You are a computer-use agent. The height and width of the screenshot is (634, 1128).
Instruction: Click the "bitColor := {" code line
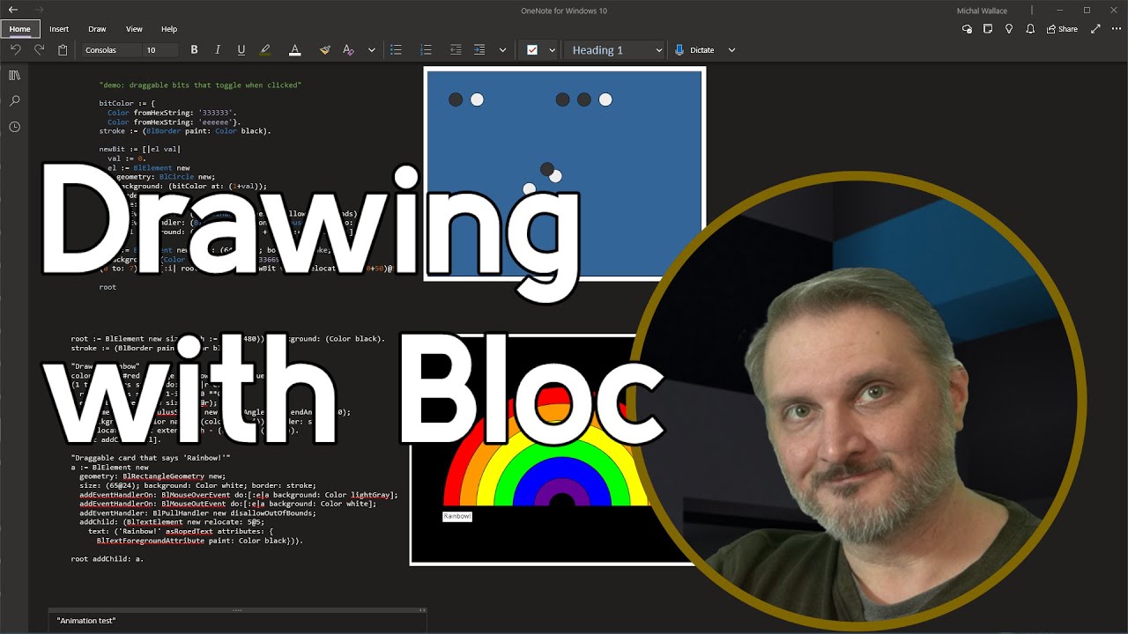click(127, 103)
